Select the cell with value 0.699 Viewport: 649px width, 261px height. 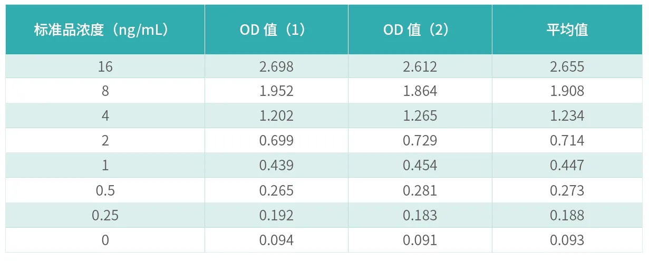(x=277, y=141)
